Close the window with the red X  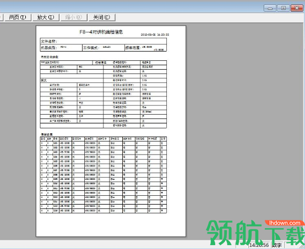coord(297,8)
